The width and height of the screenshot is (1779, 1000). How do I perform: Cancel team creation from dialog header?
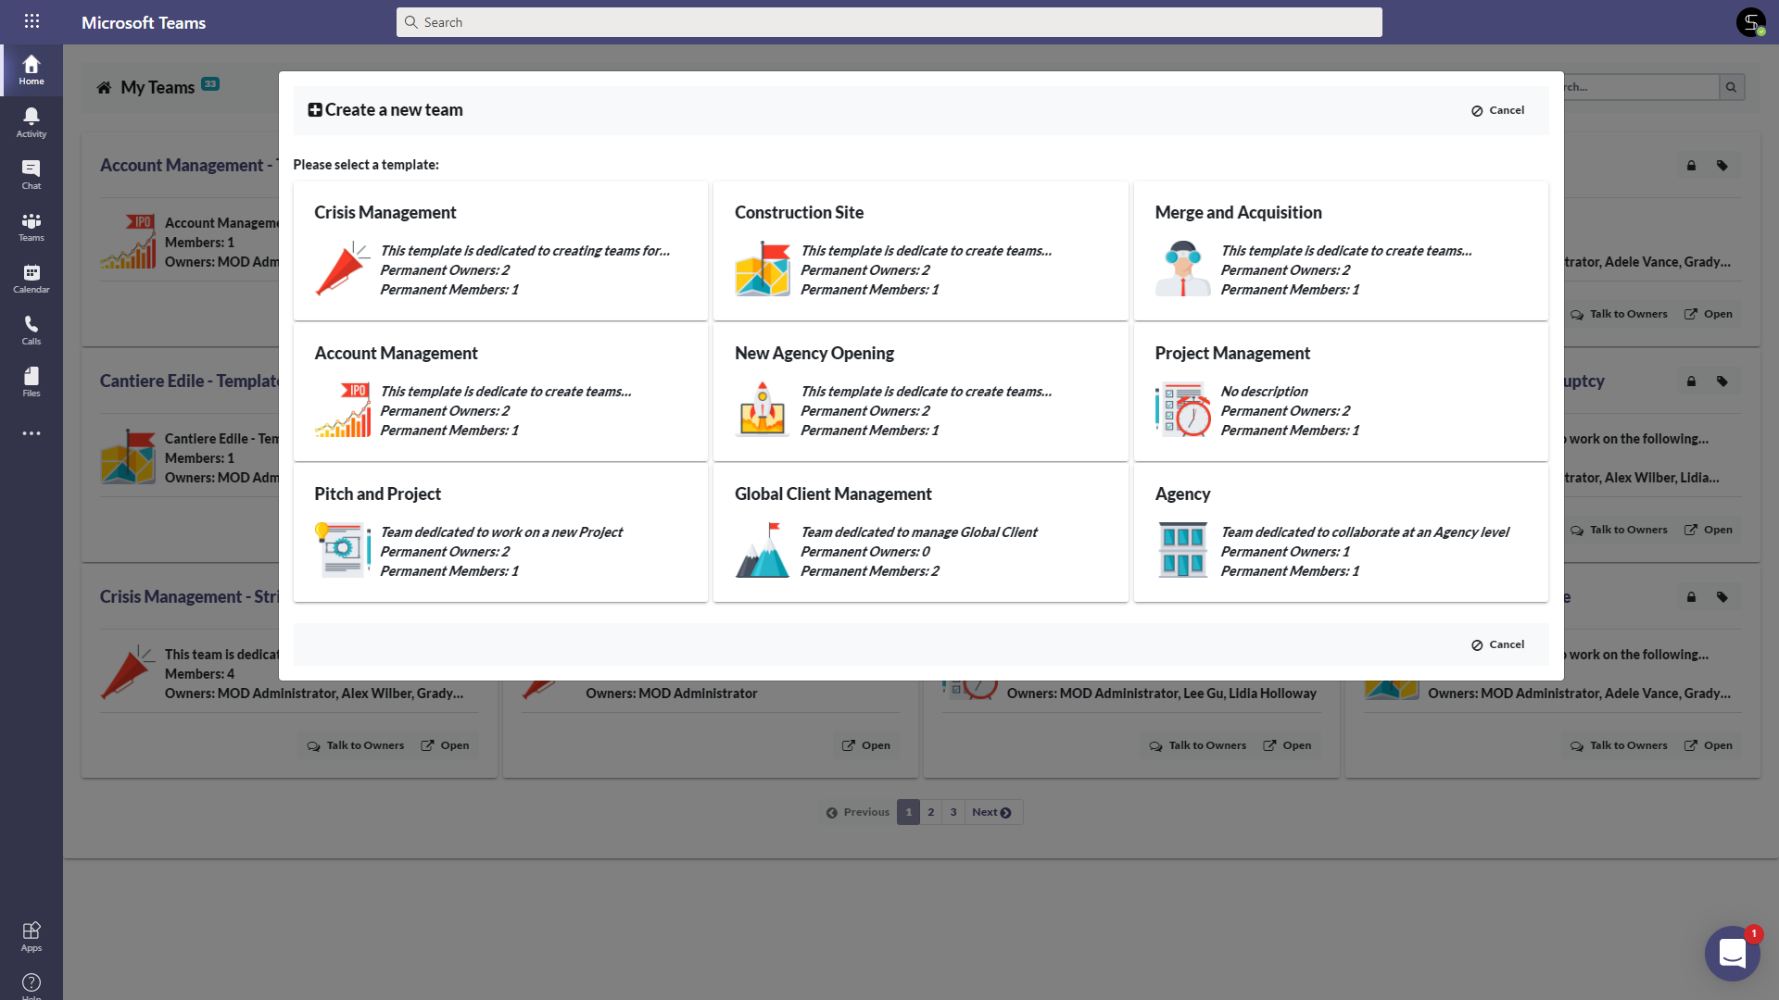click(x=1497, y=110)
